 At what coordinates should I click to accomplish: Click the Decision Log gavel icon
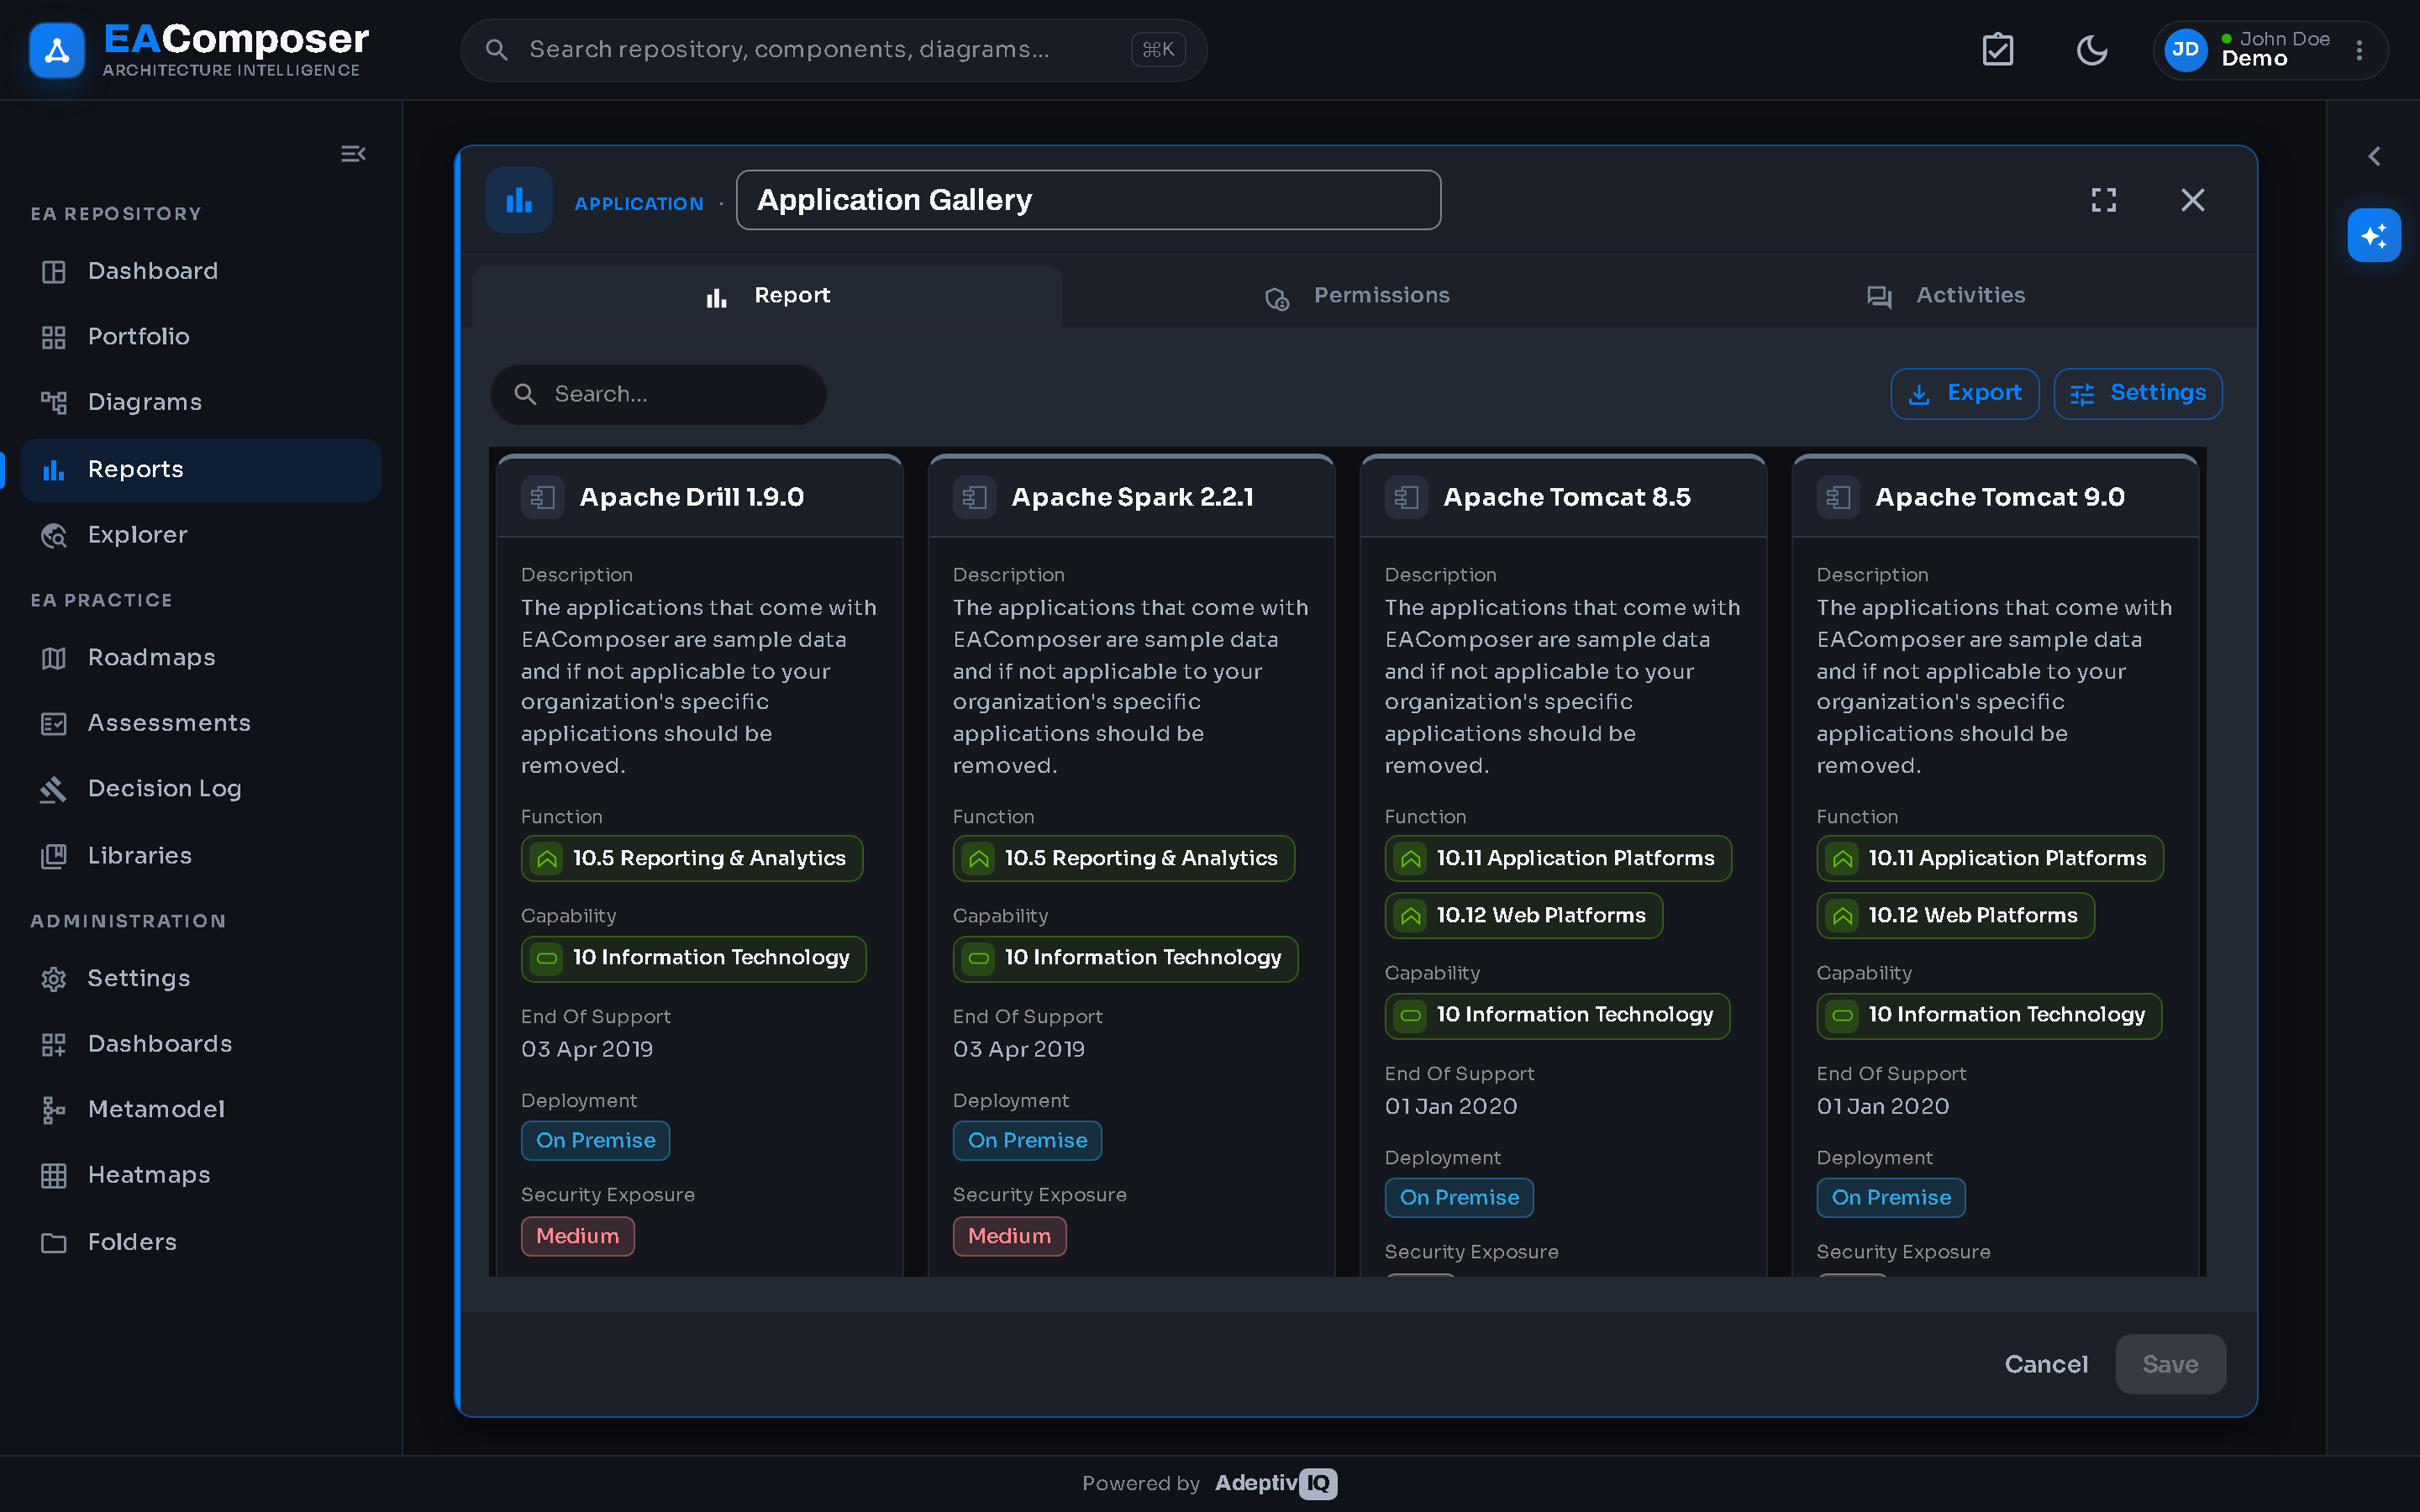pos(54,790)
